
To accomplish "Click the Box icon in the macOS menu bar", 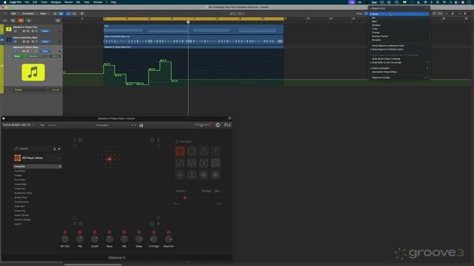I will [x=374, y=2].
